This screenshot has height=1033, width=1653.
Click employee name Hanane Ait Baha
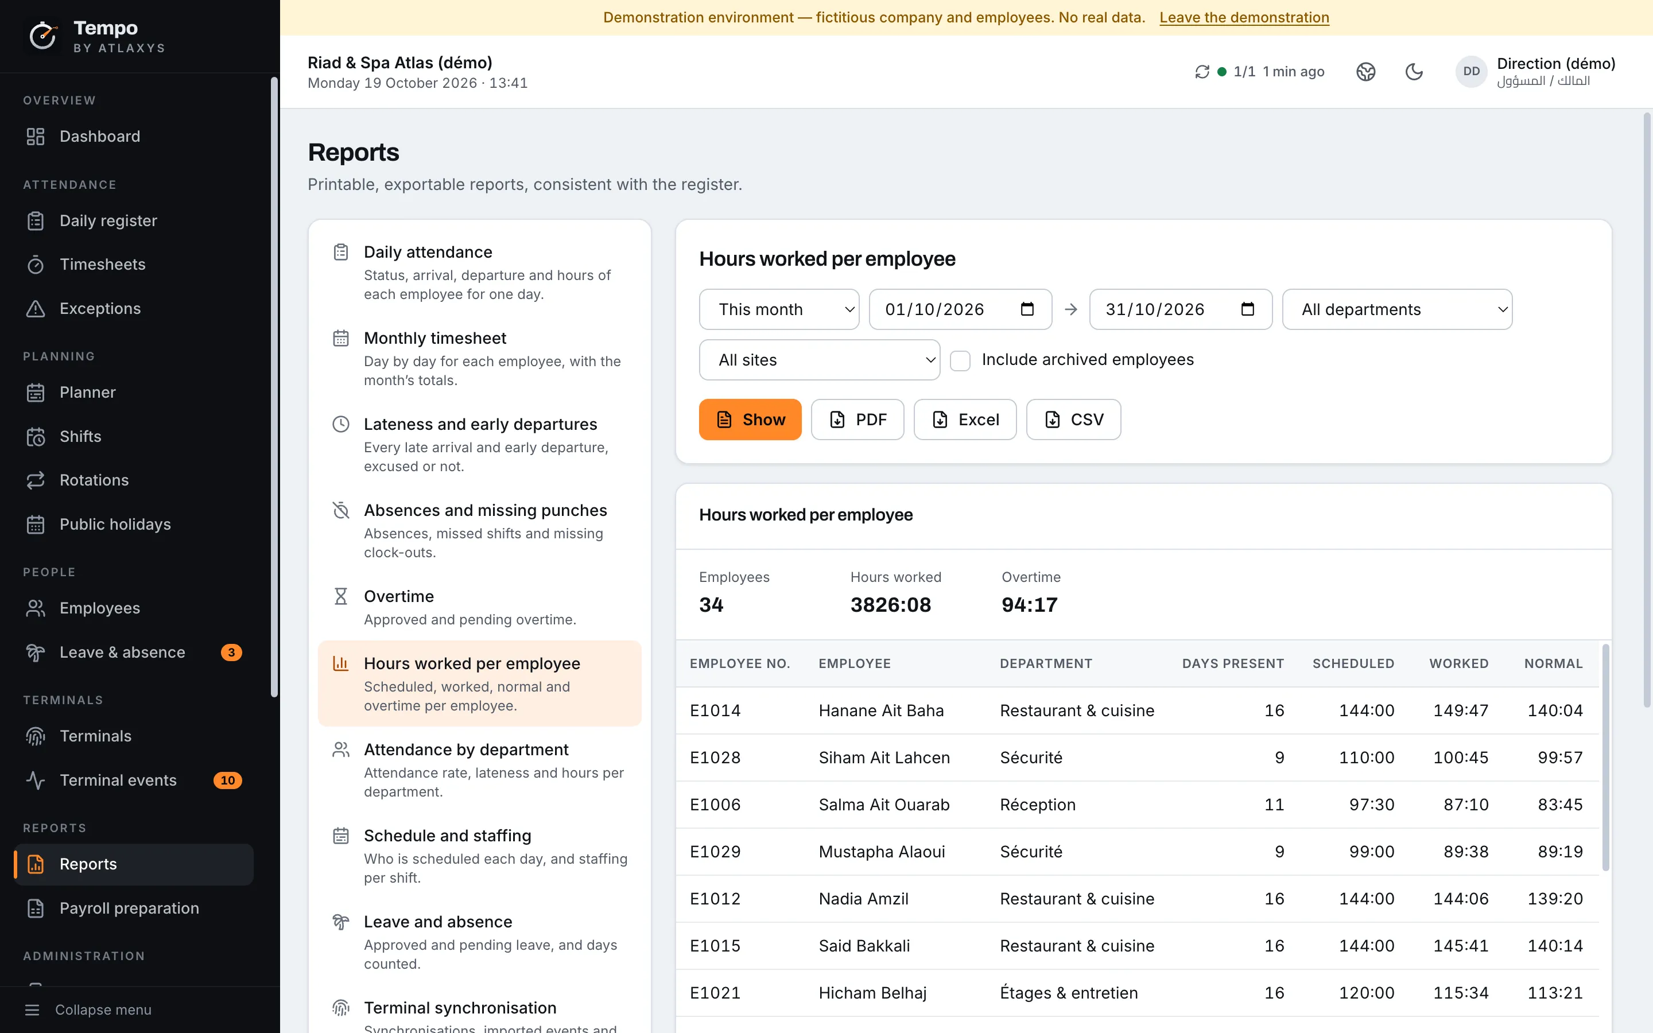[x=881, y=710]
